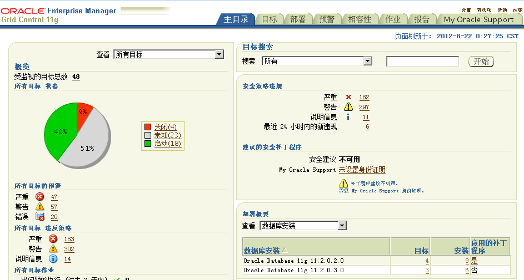
Task: Click the warning triangle icon beside 297
Action: (348, 106)
